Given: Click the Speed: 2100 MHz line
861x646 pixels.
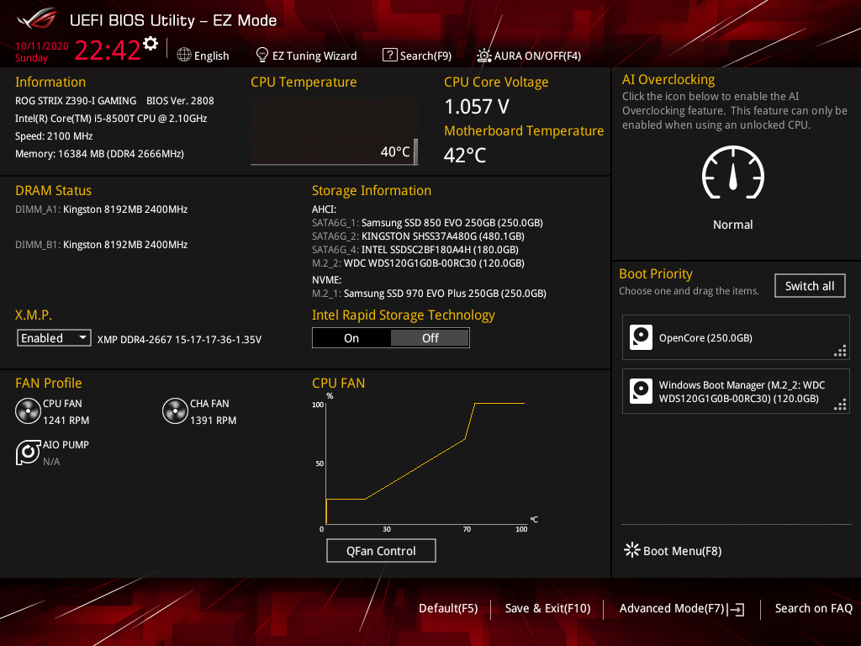Looking at the screenshot, I should (x=54, y=136).
